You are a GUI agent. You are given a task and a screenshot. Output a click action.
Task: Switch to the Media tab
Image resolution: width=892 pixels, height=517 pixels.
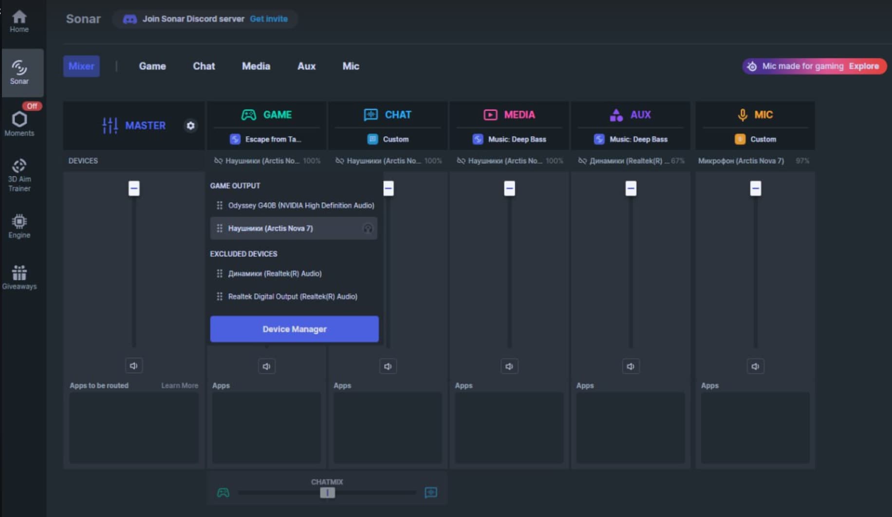(256, 66)
